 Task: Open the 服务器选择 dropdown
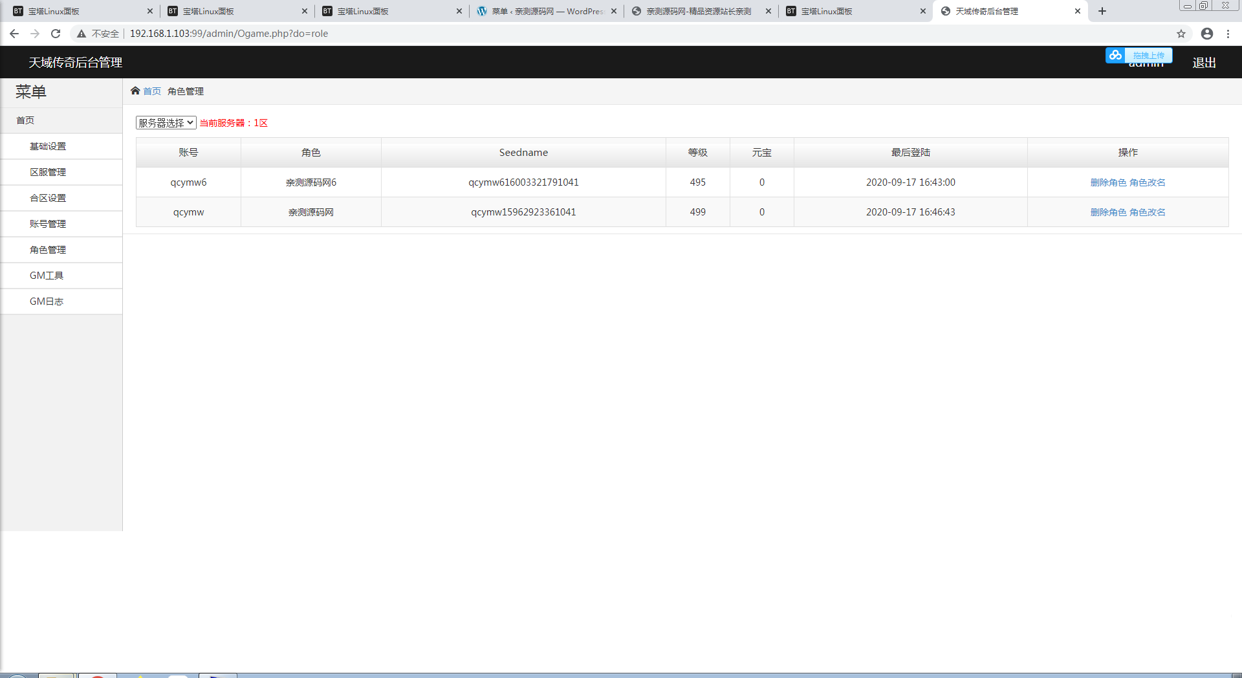click(x=166, y=123)
